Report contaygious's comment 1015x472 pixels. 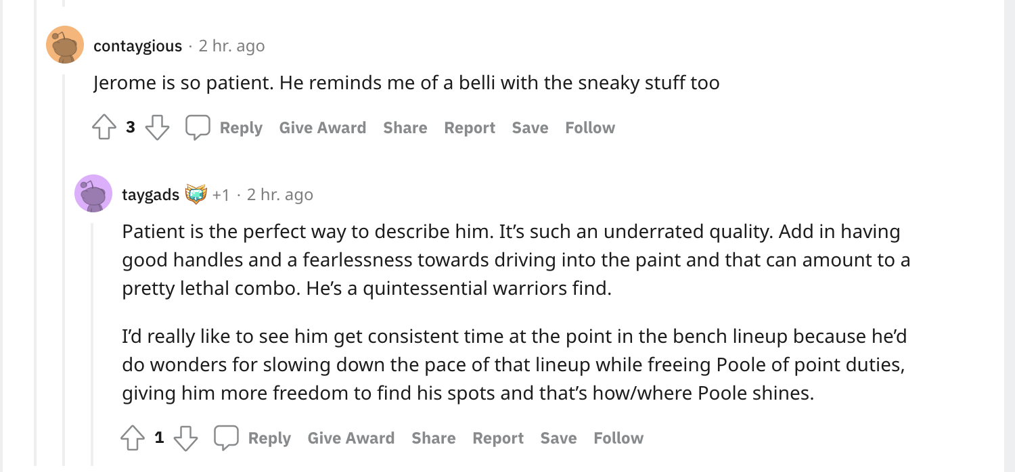click(470, 128)
